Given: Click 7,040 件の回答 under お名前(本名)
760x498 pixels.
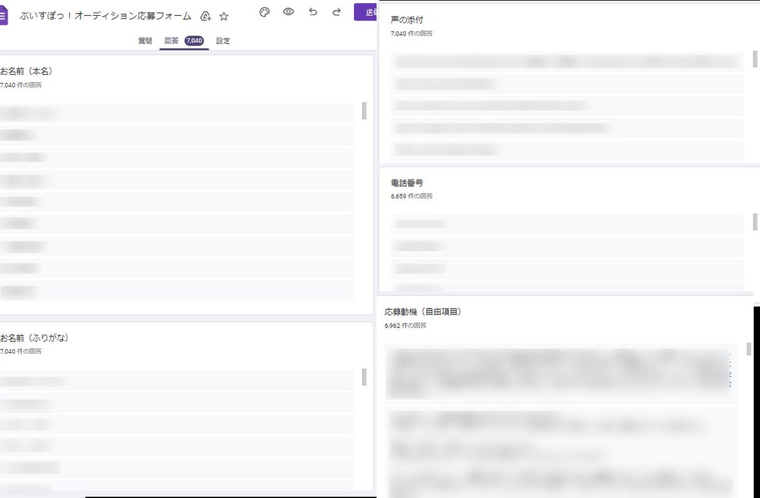Looking at the screenshot, I should (x=21, y=85).
